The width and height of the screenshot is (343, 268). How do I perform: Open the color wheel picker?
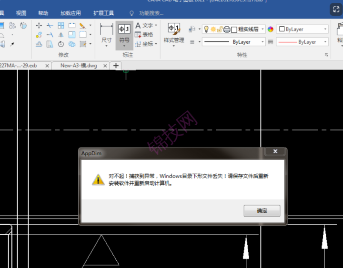pos(271,29)
